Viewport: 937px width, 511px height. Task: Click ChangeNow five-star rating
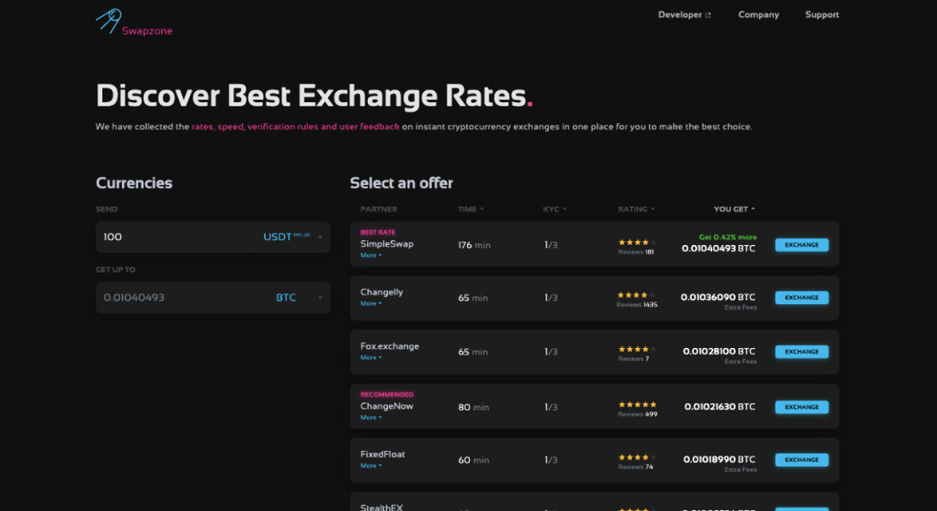click(x=637, y=404)
